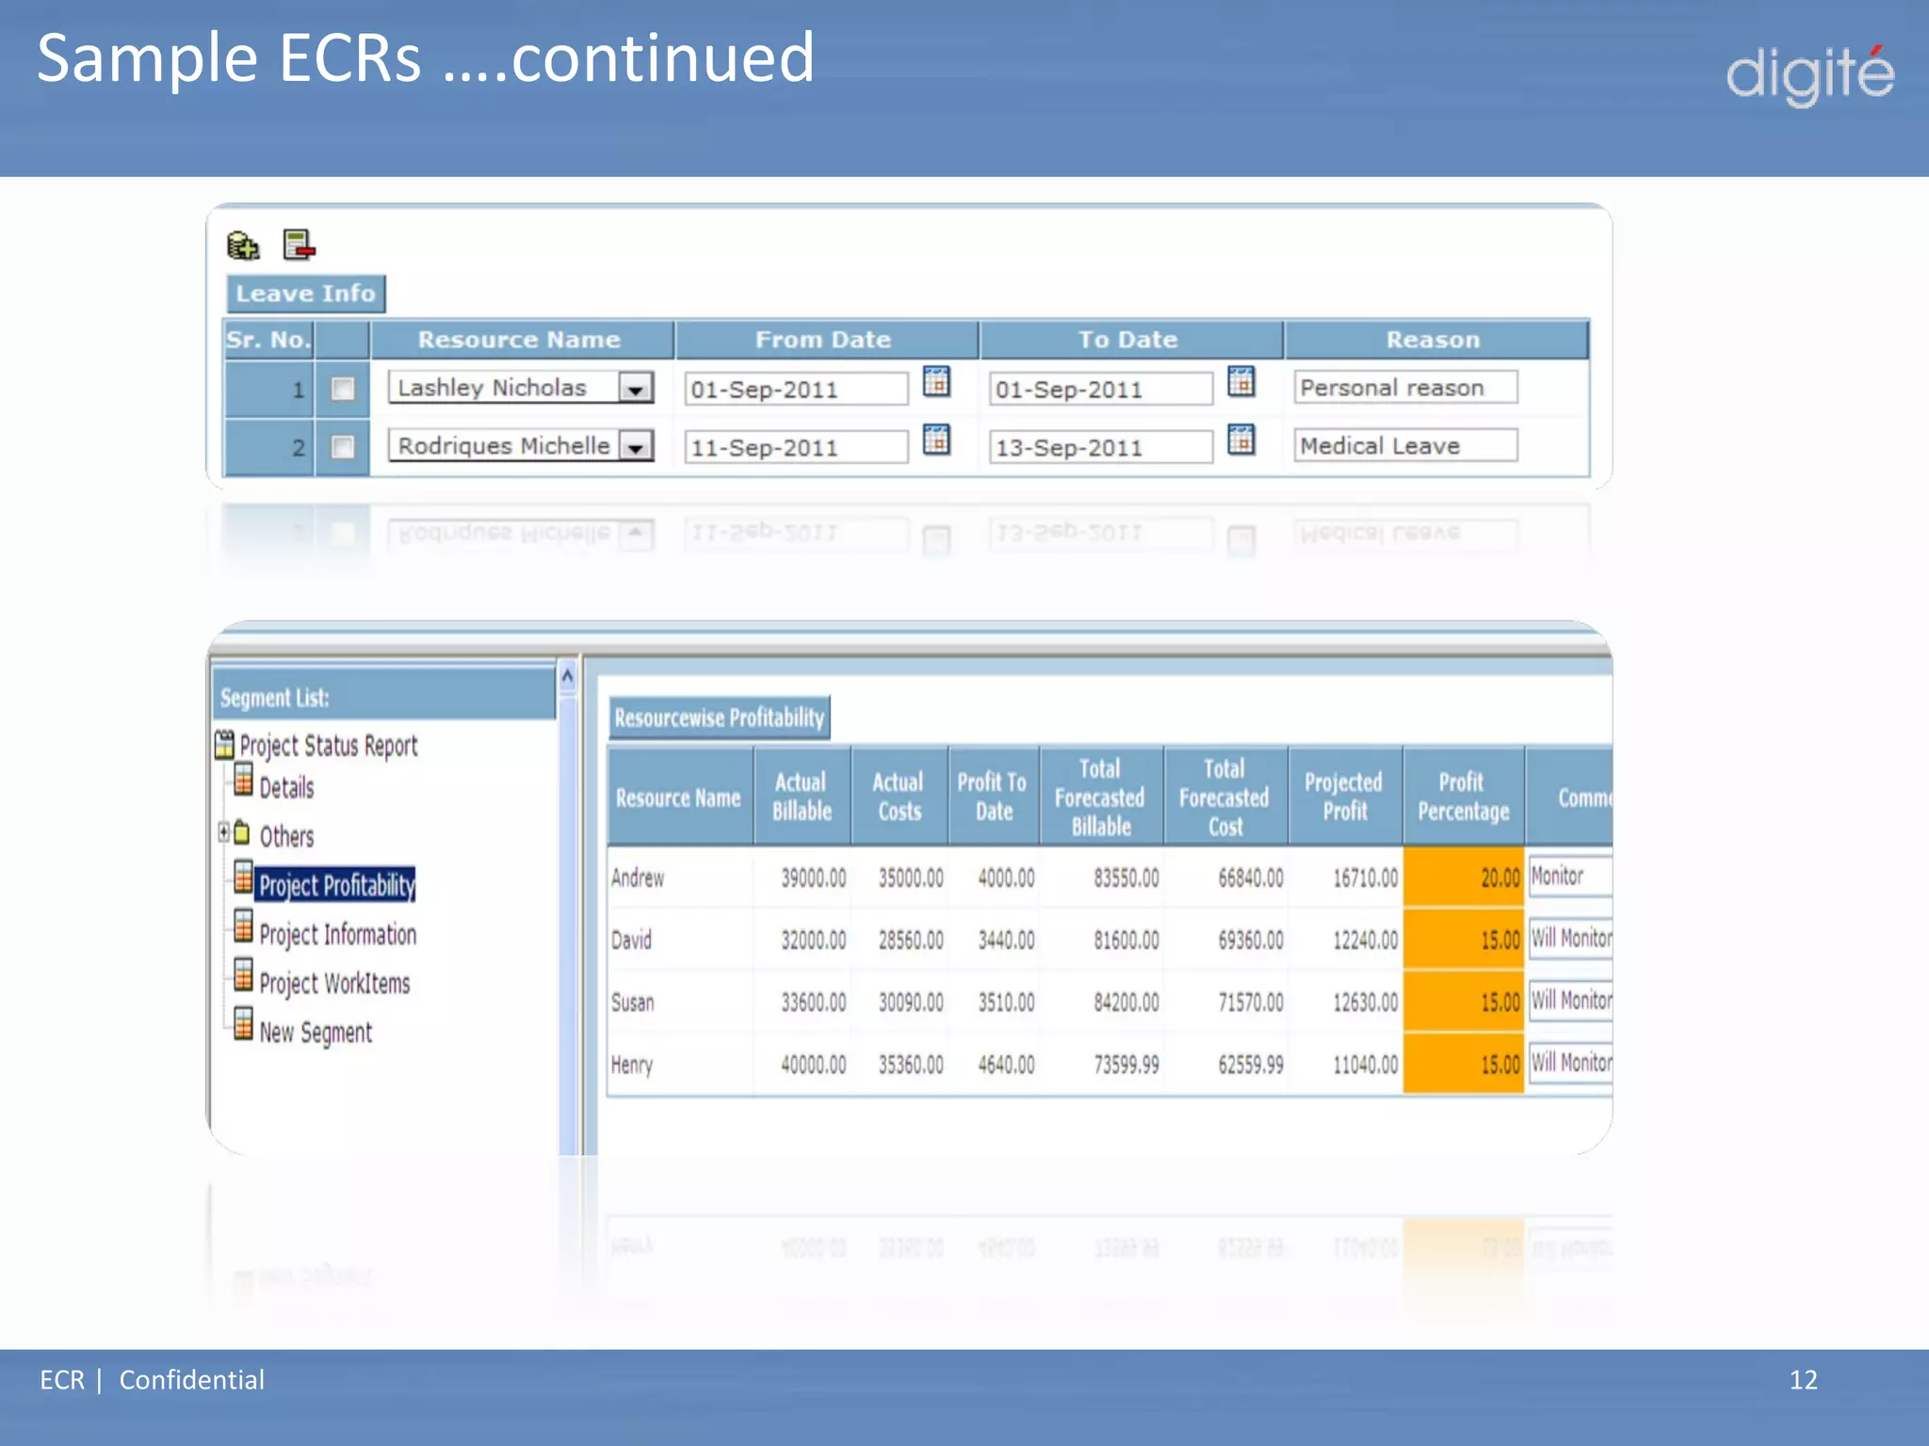Open the calendar for To Date 01-Sep-2011
The width and height of the screenshot is (1929, 1446).
pos(1241,382)
